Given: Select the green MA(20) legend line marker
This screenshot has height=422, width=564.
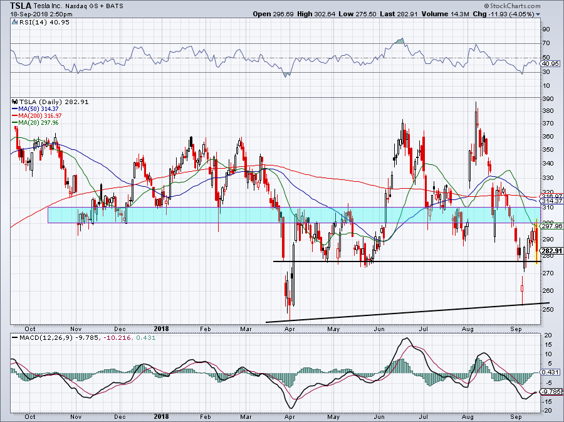Looking at the screenshot, I should [15, 123].
